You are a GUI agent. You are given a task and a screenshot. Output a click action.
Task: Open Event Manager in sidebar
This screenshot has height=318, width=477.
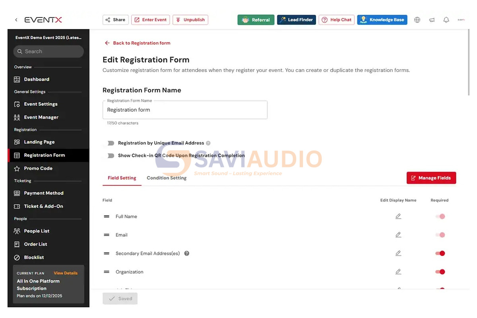[x=48, y=117]
